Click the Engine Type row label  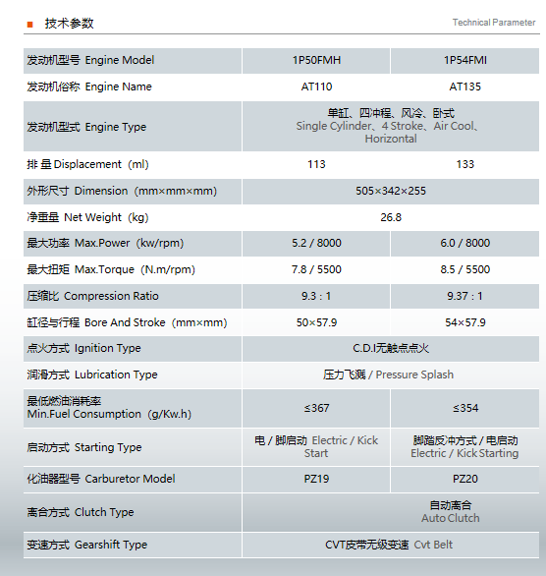coord(86,127)
